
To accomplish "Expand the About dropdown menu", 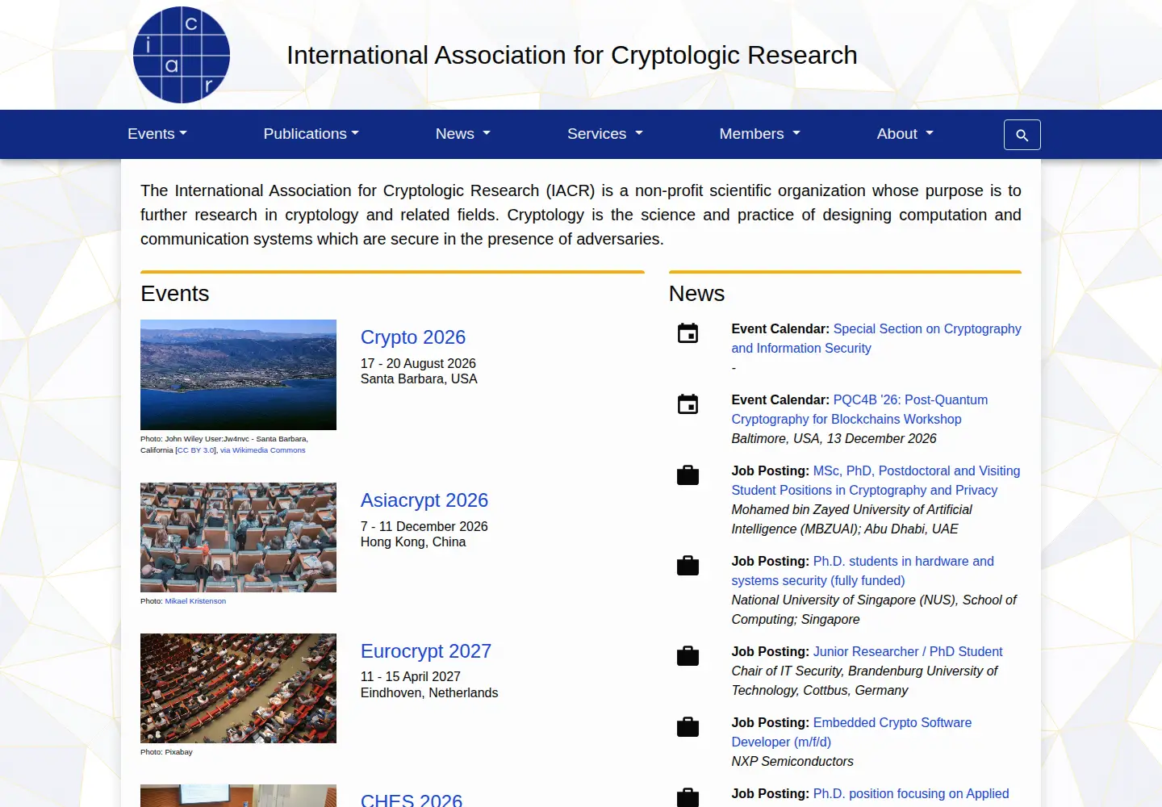I will click(x=905, y=134).
